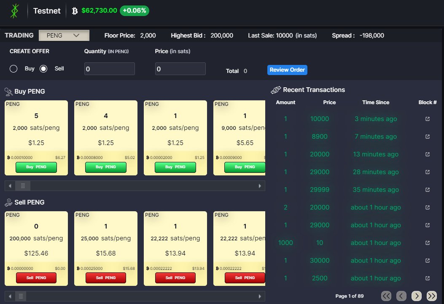Click the 1000 amount in transactions

pos(285,243)
